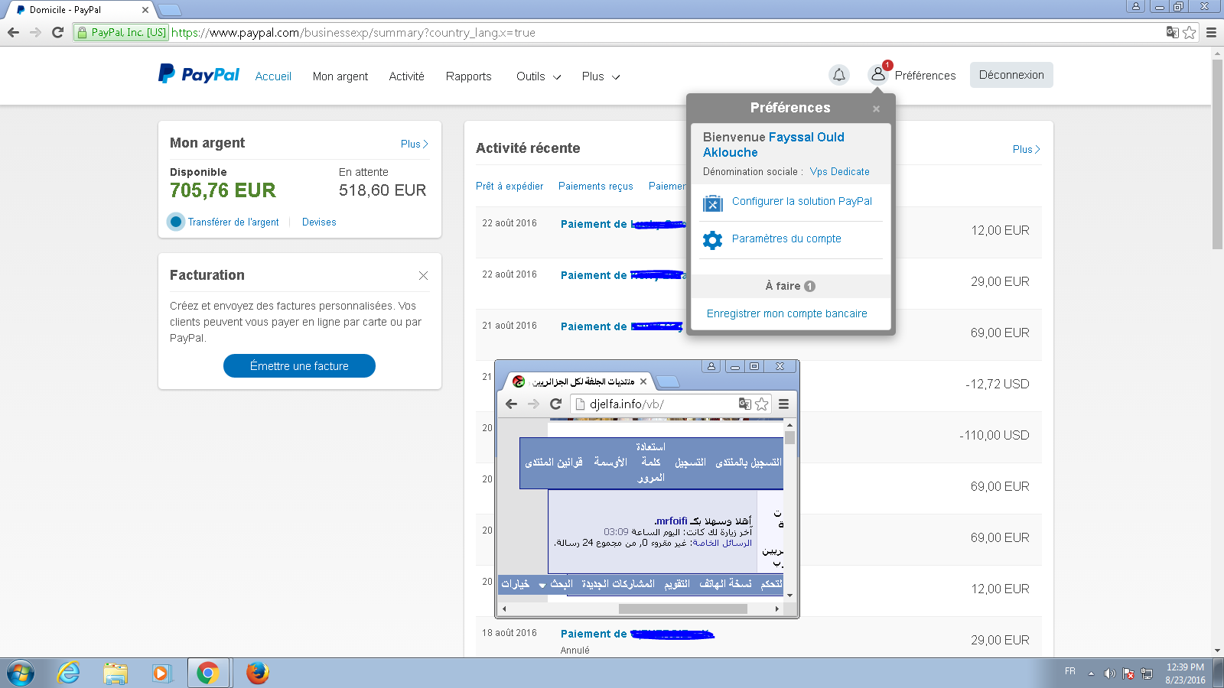Click the volume icon in system tray

click(1109, 673)
